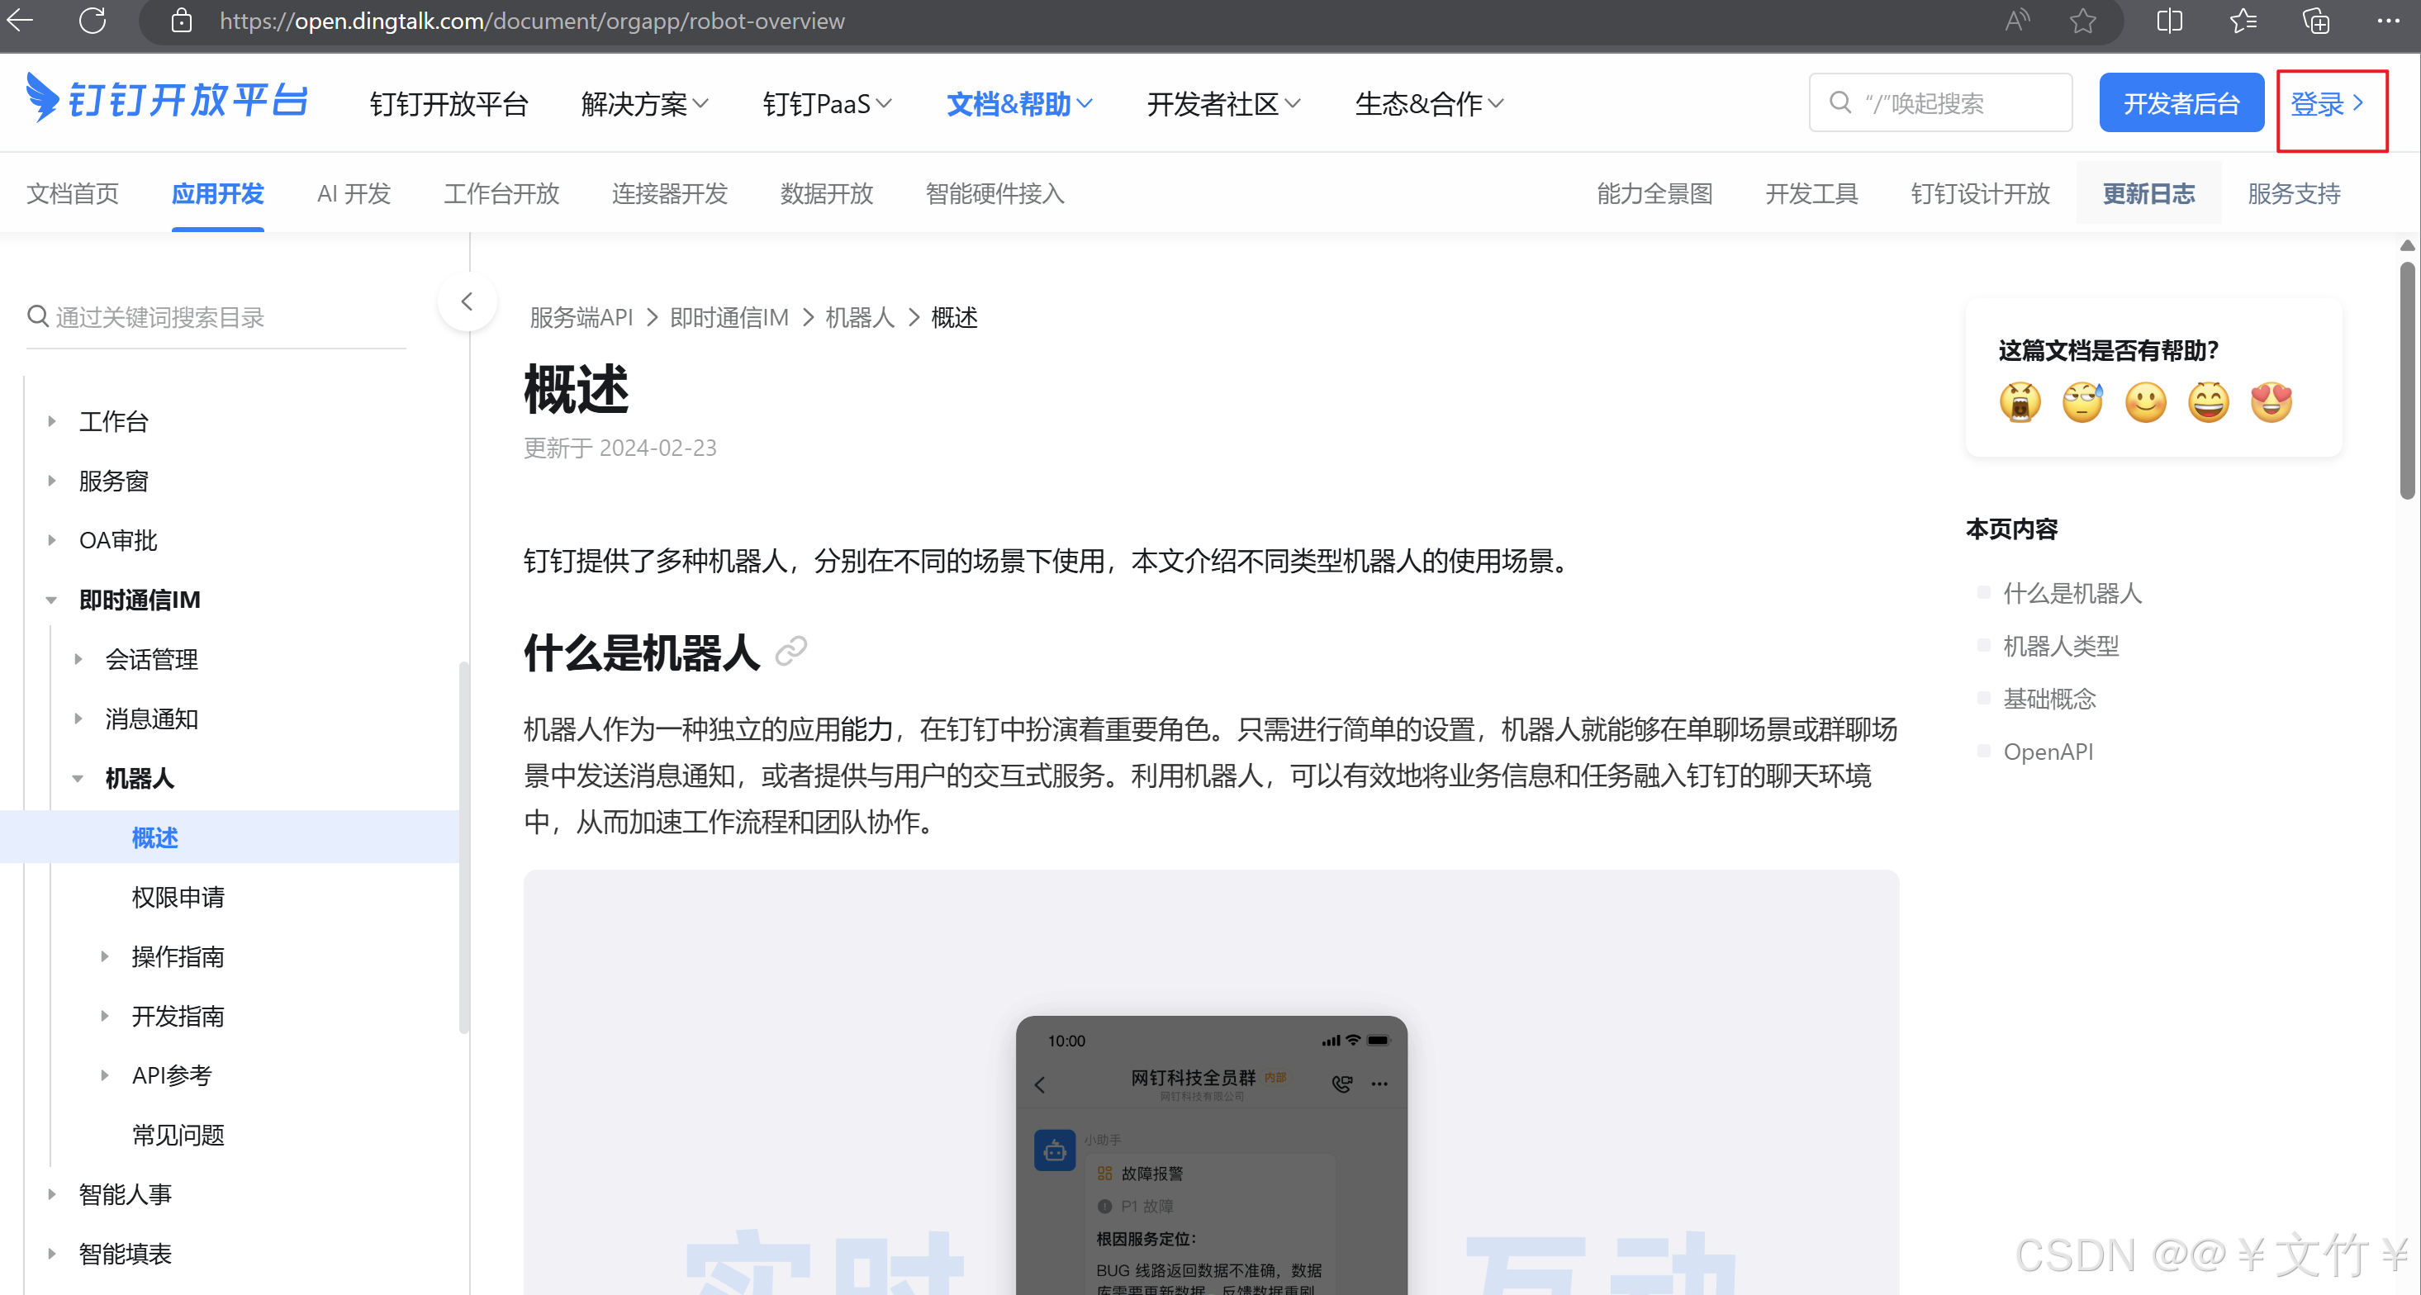Rate document with the heart eyes emoji

[2271, 402]
